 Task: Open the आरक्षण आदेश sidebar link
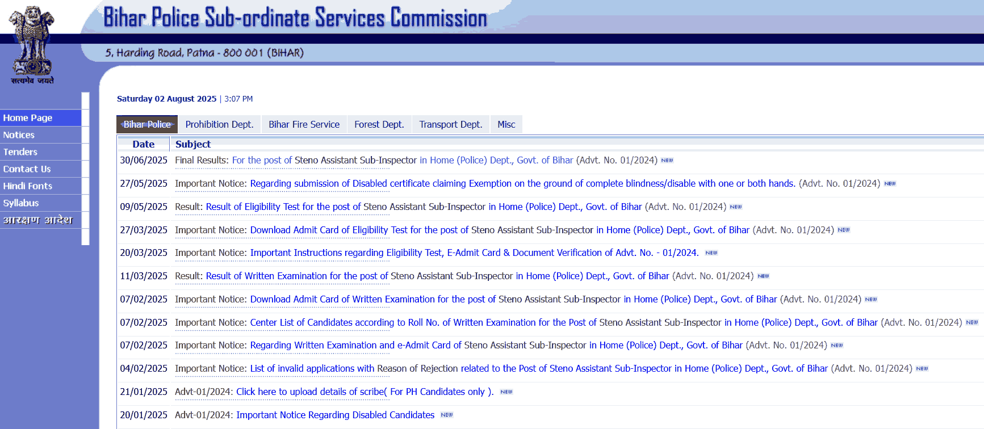point(38,220)
